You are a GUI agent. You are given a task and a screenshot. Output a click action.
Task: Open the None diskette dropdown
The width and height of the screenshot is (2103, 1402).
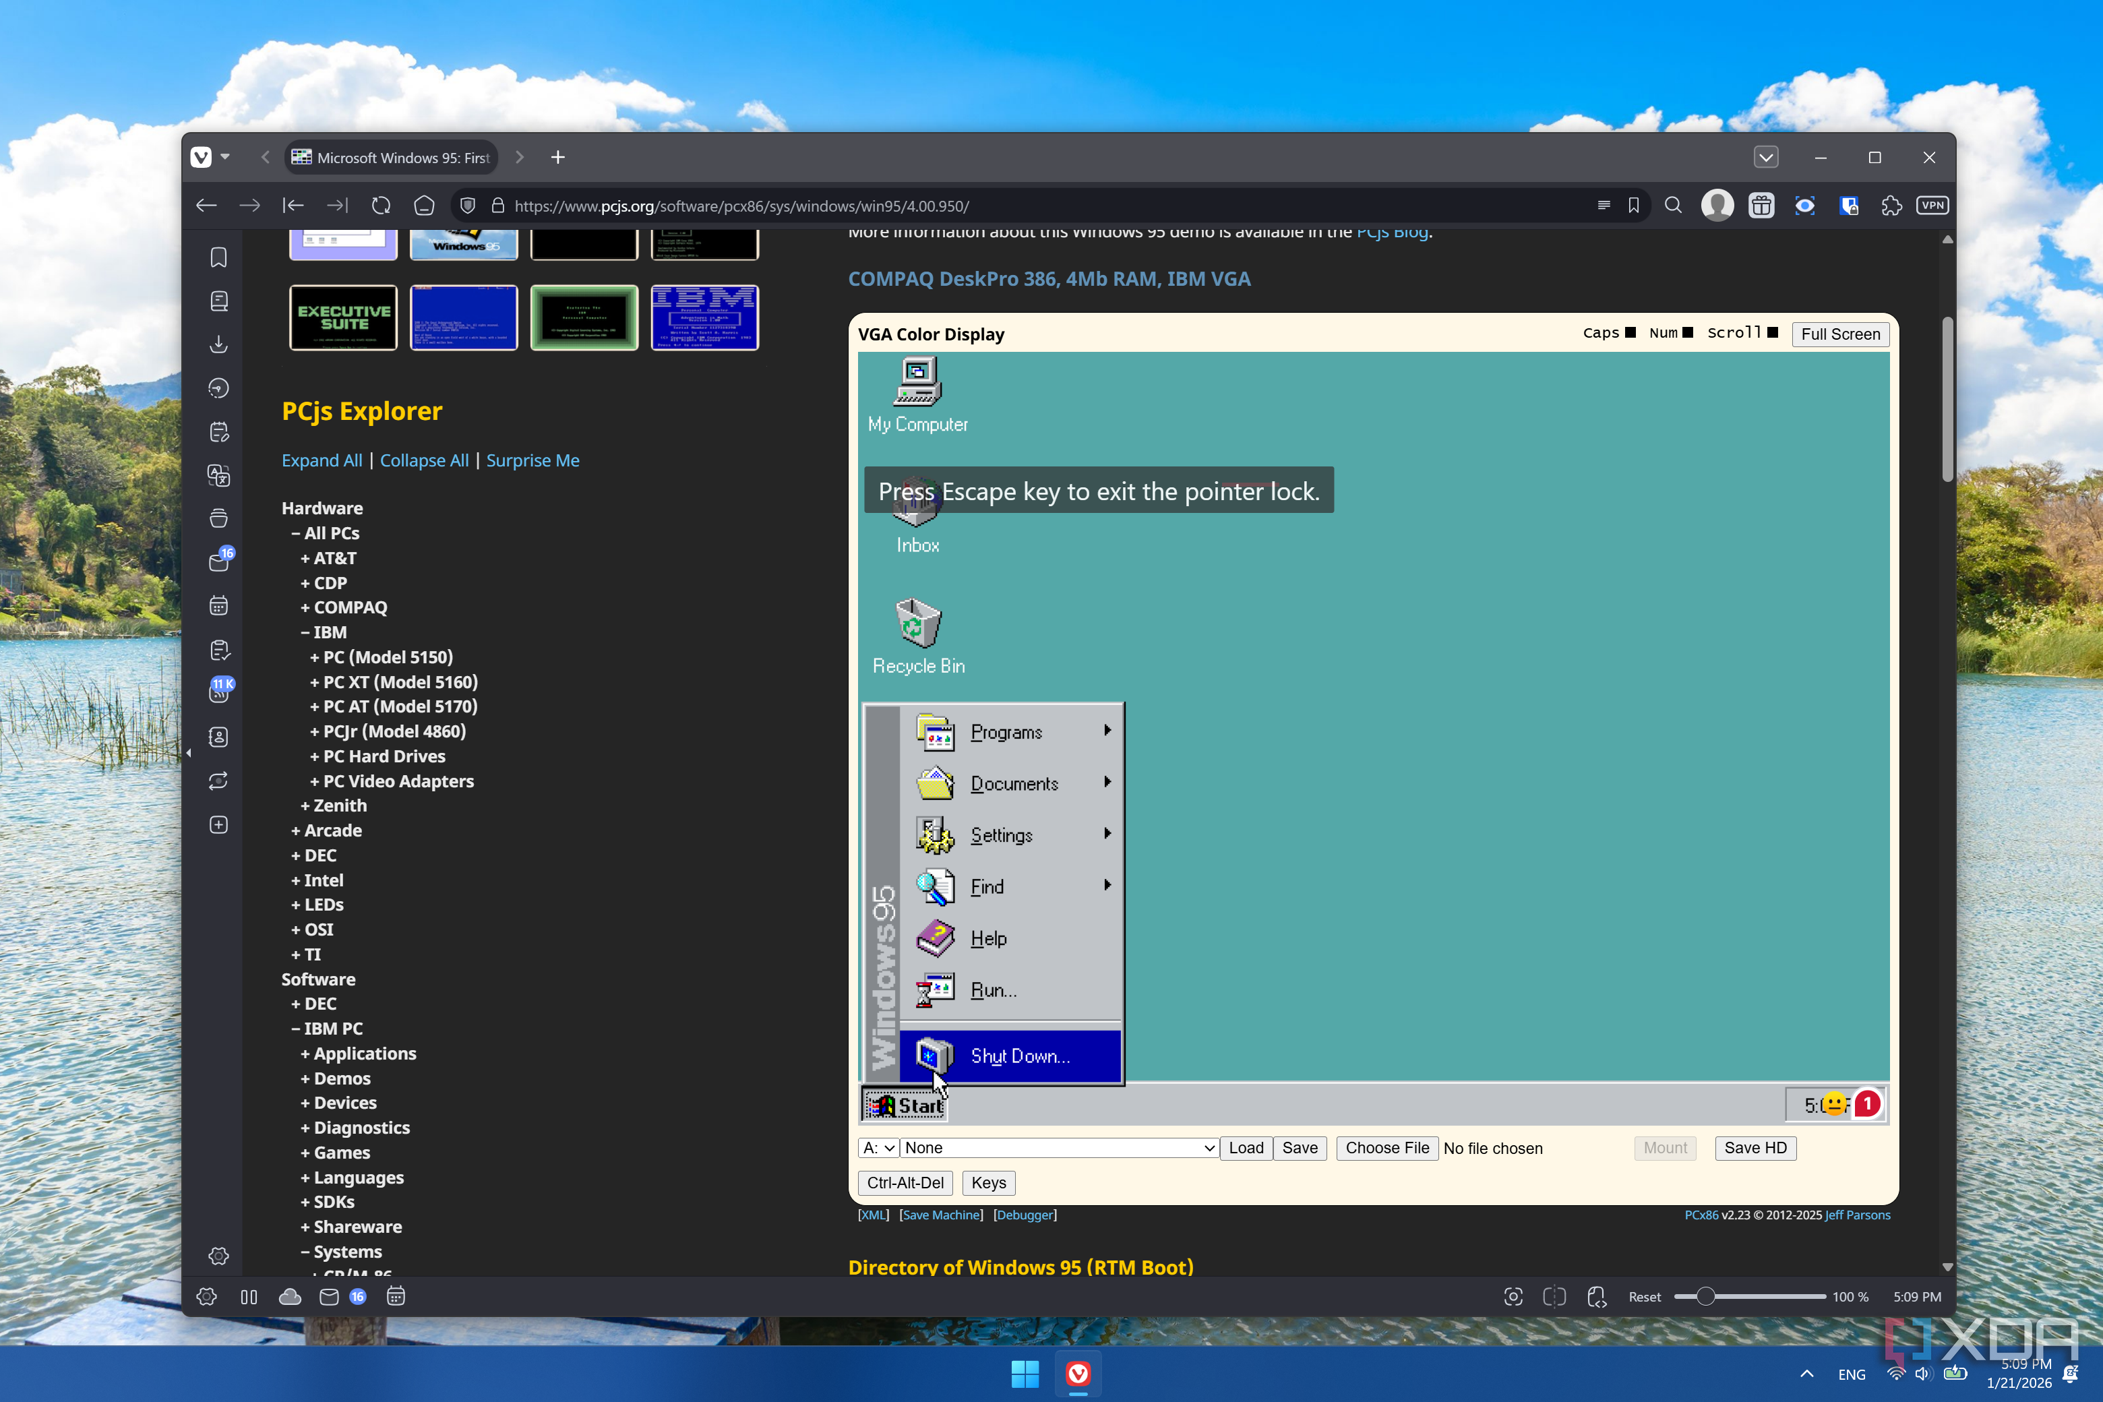coord(1059,1148)
